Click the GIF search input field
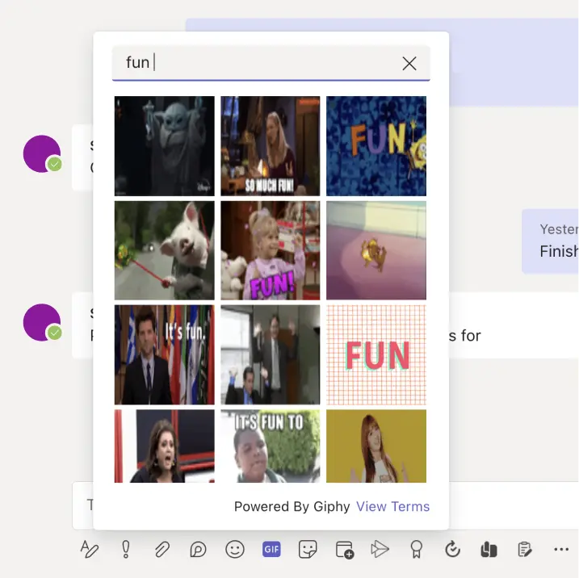 coord(258,63)
